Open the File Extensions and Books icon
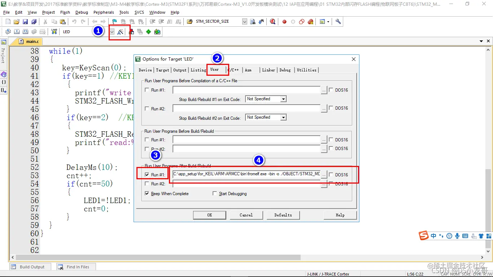Image resolution: width=493 pixels, height=277 pixels. point(131,32)
